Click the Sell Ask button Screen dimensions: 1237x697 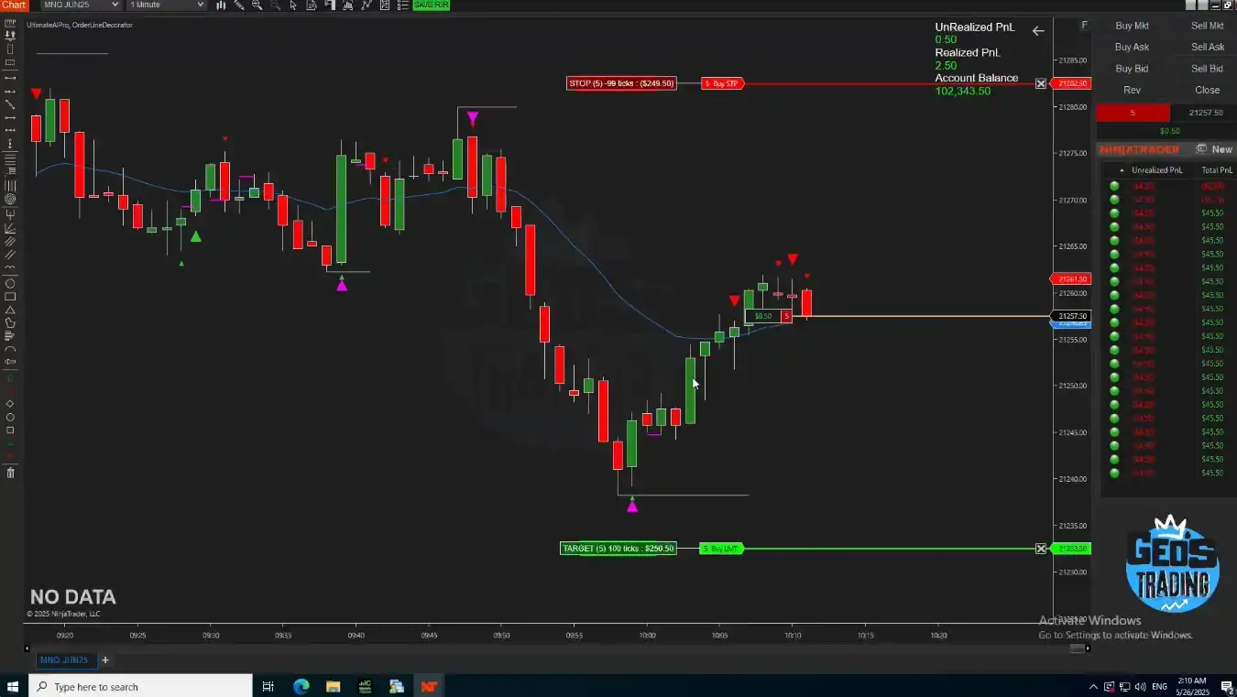pyautogui.click(x=1207, y=47)
